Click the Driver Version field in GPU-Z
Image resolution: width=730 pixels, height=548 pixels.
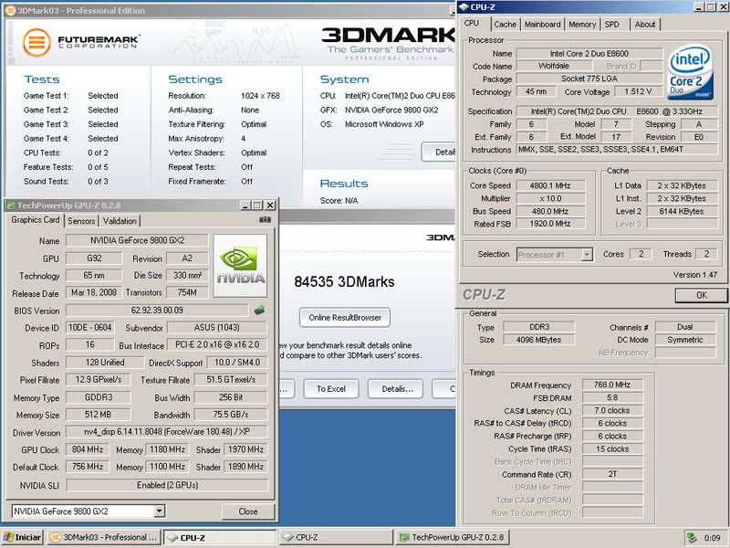[167, 431]
